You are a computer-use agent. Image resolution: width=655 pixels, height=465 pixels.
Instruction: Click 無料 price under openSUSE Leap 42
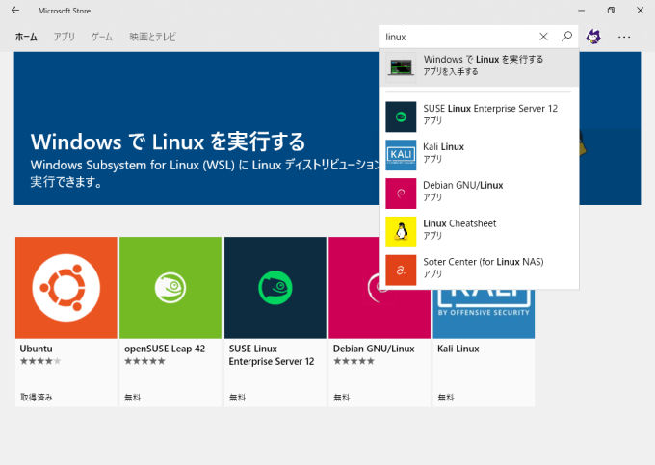coord(132,398)
